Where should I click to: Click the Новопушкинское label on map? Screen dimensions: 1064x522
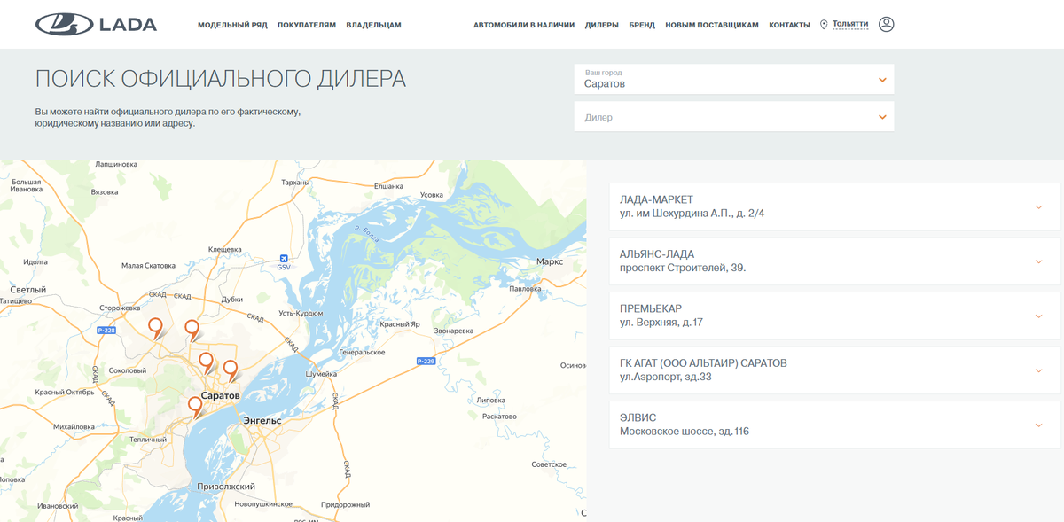(263, 503)
